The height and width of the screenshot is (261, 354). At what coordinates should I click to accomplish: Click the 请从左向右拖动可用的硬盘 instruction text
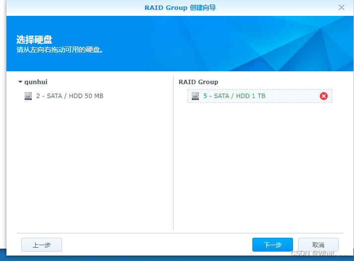pos(60,50)
